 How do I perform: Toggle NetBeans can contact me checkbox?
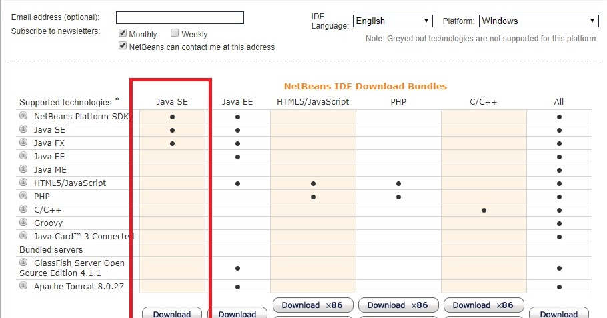click(x=123, y=45)
